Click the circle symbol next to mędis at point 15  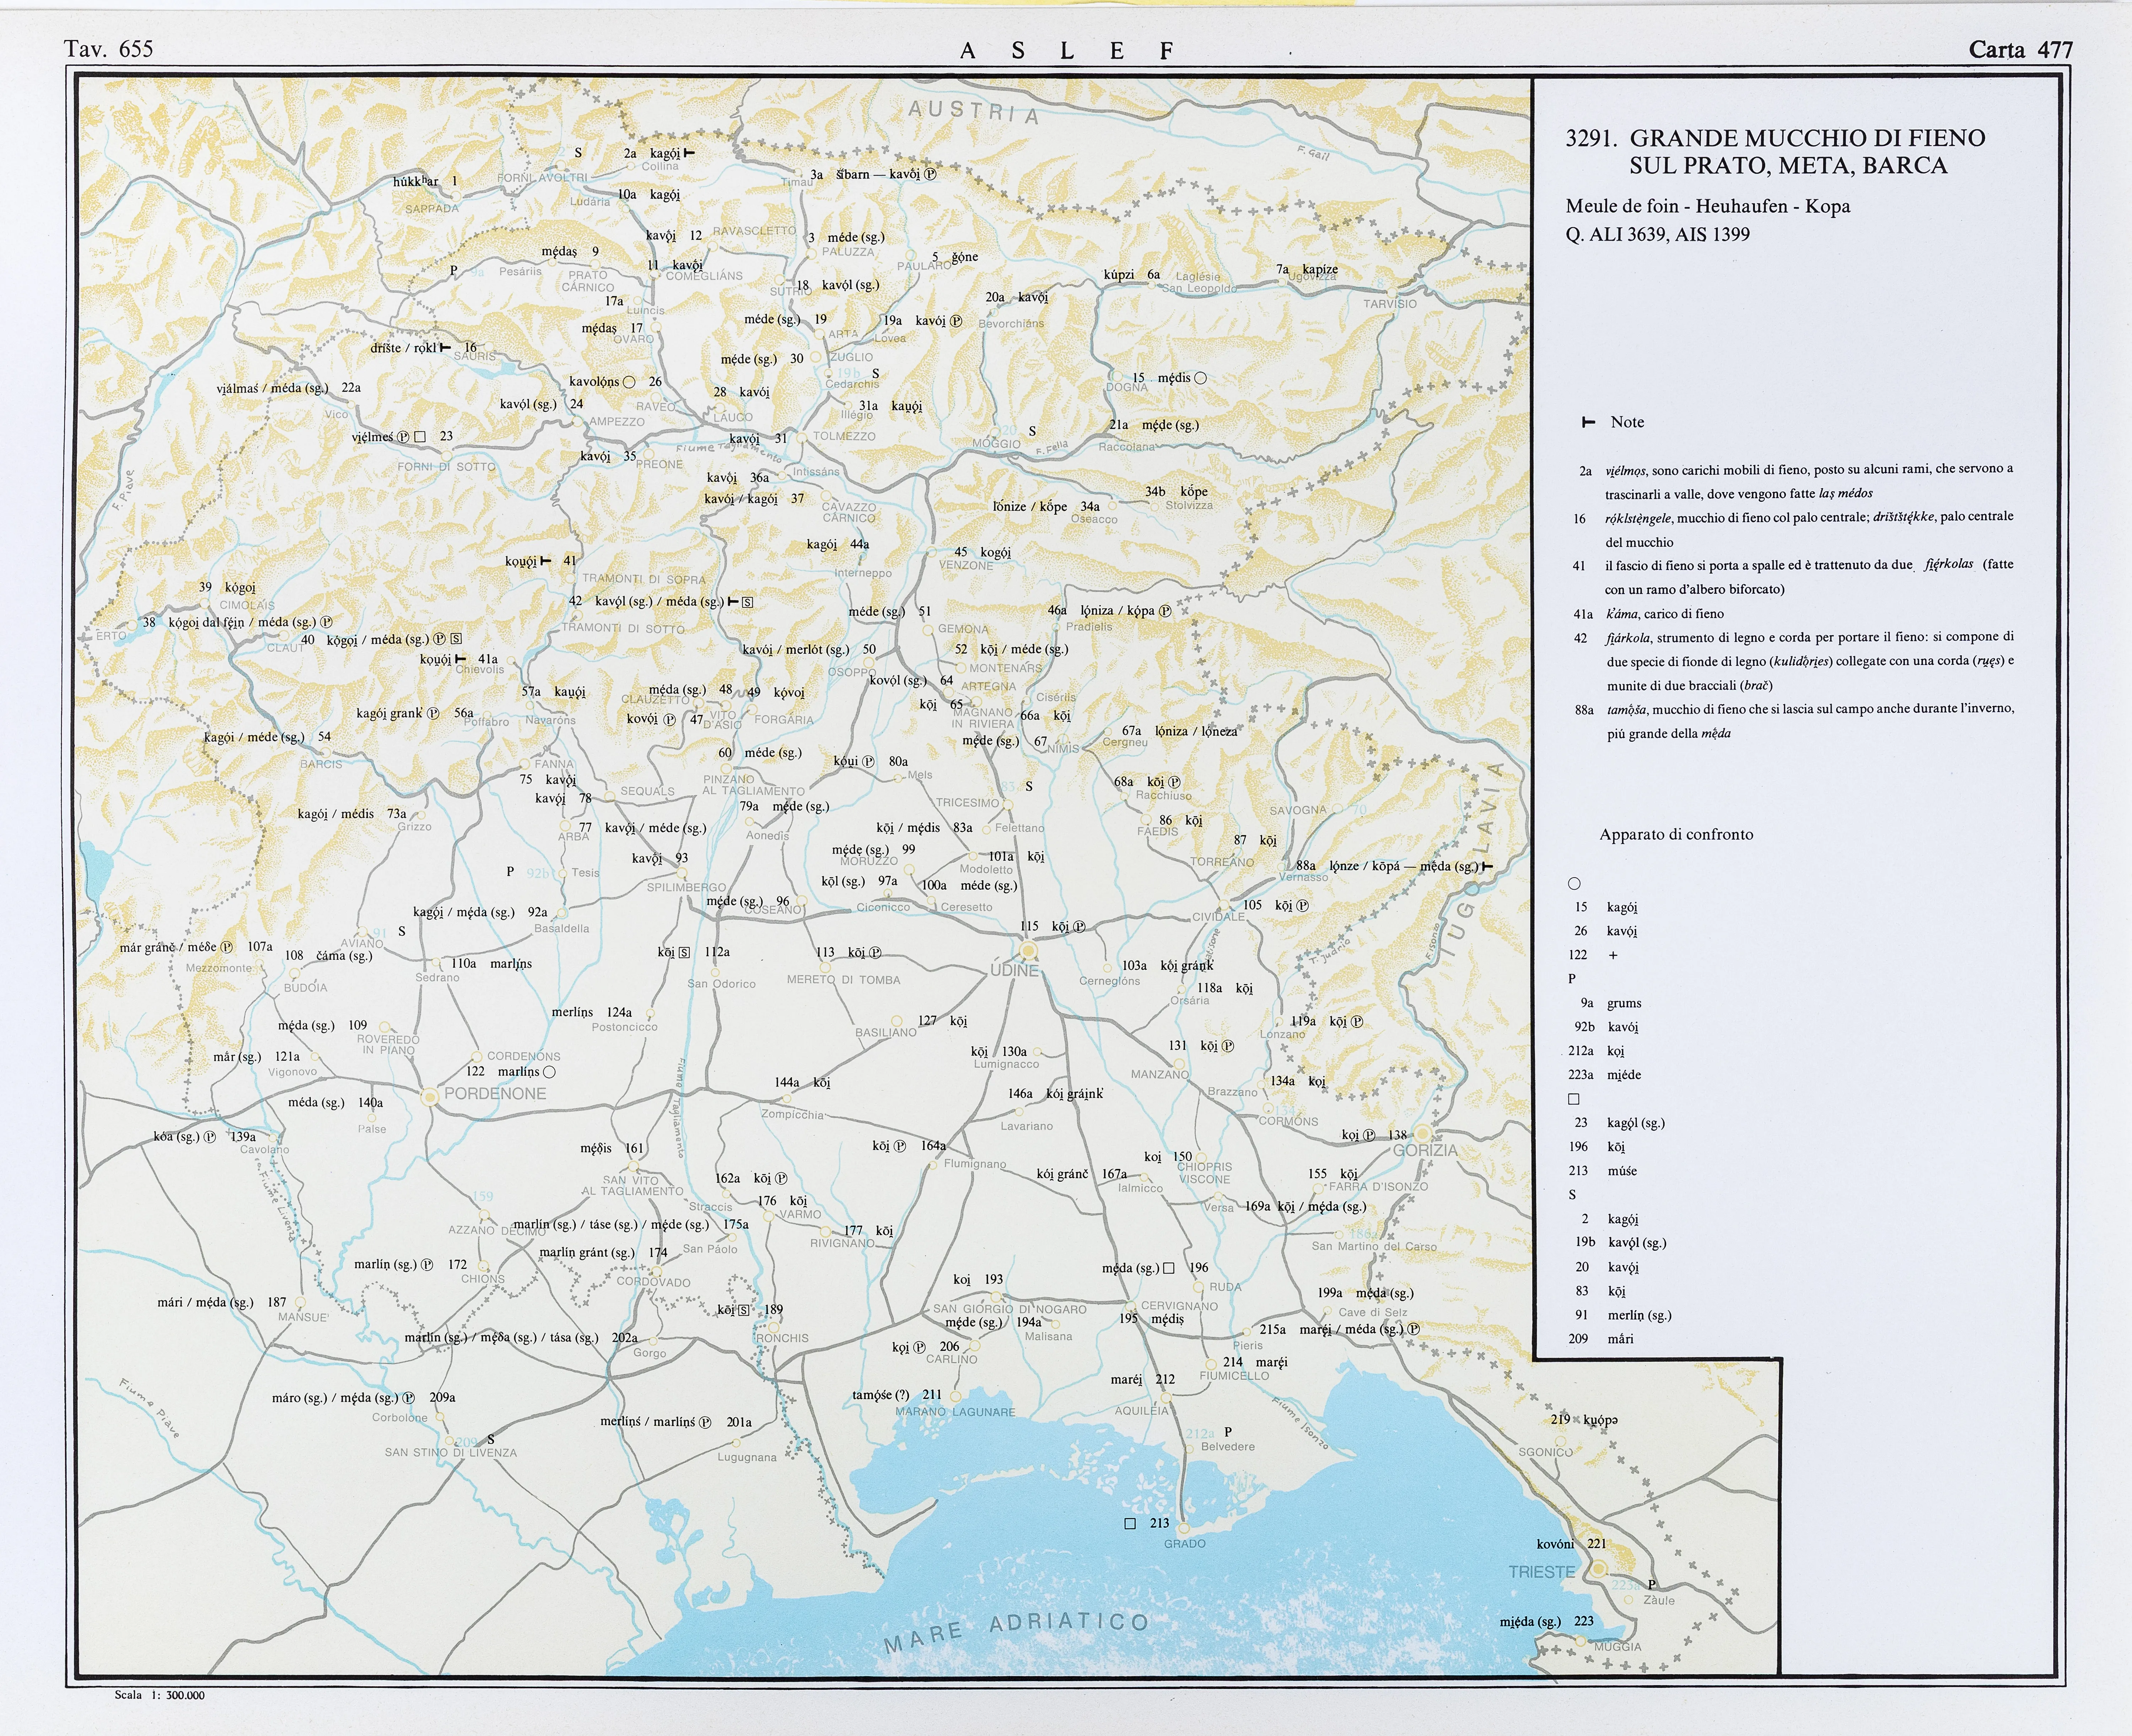[x=1201, y=378]
